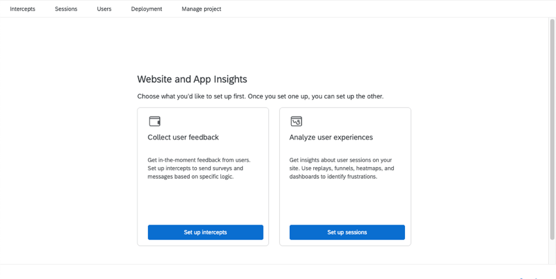This screenshot has width=556, height=279.
Task: Go to the Users tab
Action: click(104, 9)
